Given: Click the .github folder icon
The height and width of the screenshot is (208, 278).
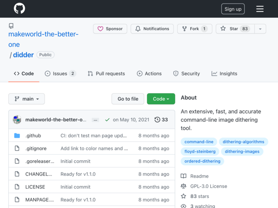Looking at the screenshot, I should [17, 136].
